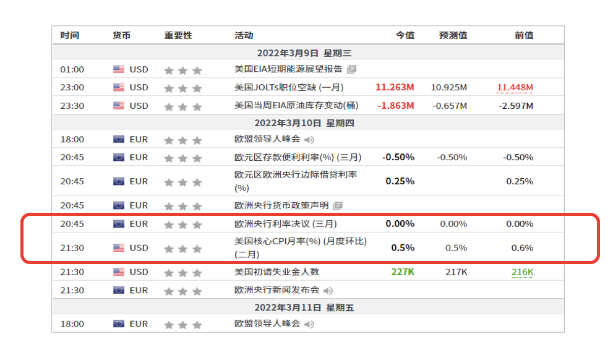Screen dimensions: 613x347
Task: Click the 重要性 column header
Action: pos(178,35)
